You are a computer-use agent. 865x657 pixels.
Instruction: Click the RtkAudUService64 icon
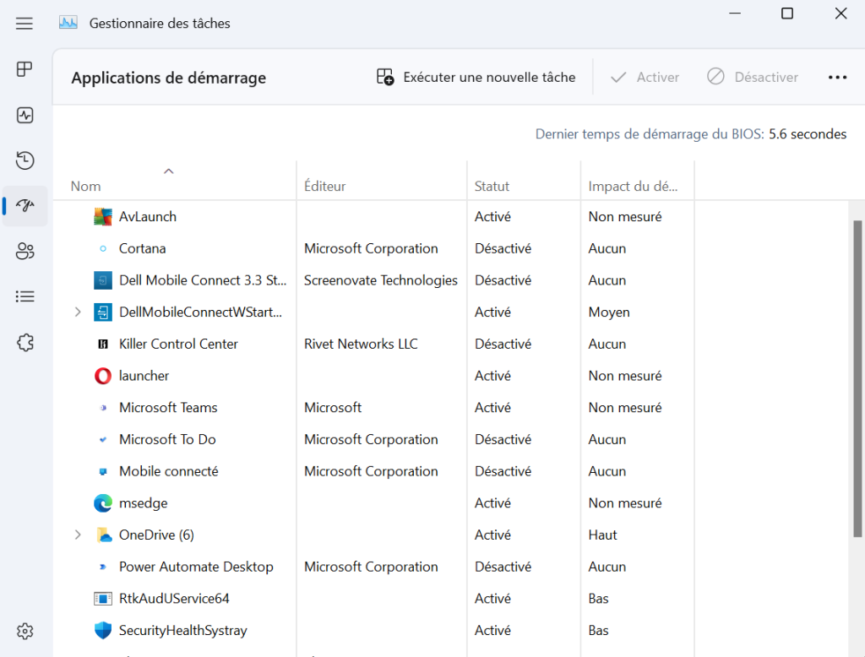[102, 599]
